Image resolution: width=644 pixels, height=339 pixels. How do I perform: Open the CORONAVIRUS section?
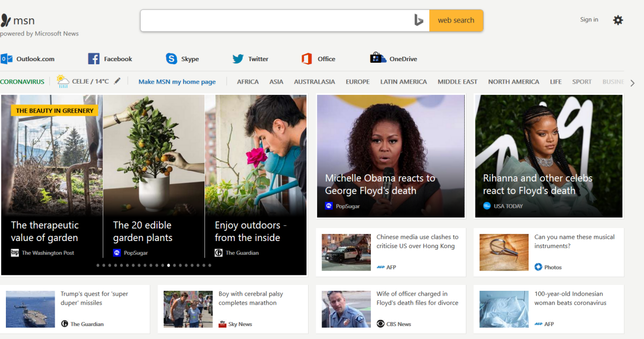click(x=22, y=82)
